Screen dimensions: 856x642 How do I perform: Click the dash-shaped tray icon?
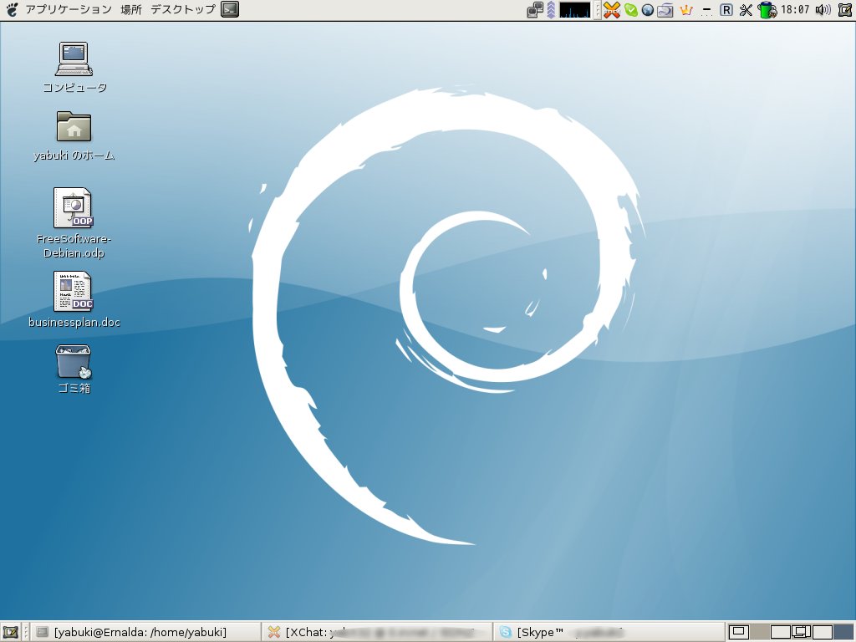coord(706,10)
